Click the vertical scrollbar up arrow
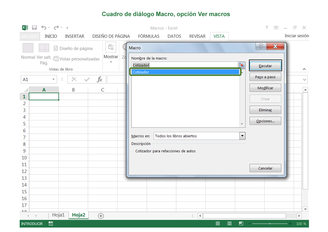 pos(305,90)
